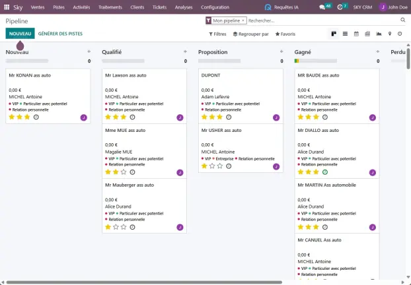Switch to Activity view
The height and width of the screenshot is (285, 411).
click(400, 34)
